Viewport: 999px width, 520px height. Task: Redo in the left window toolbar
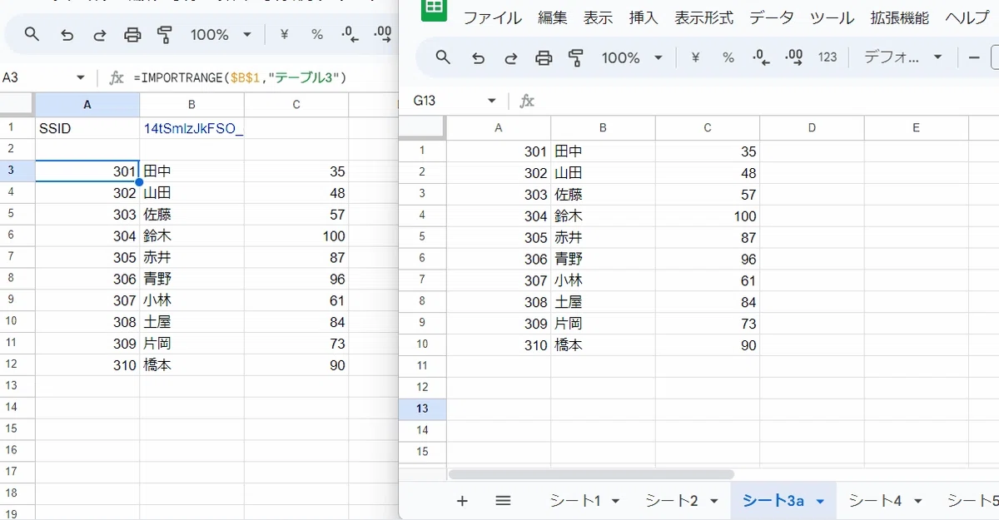pyautogui.click(x=100, y=35)
